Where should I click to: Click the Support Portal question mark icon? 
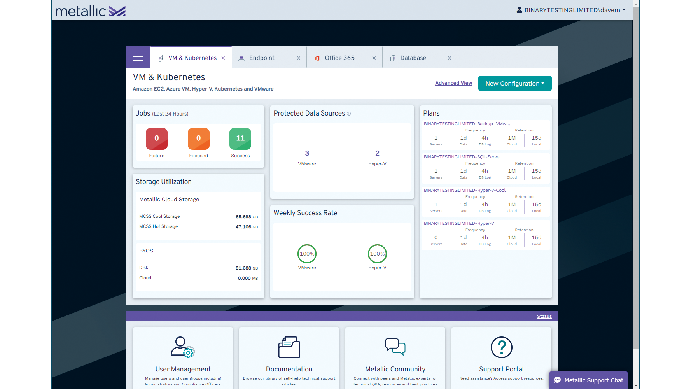pos(501,347)
